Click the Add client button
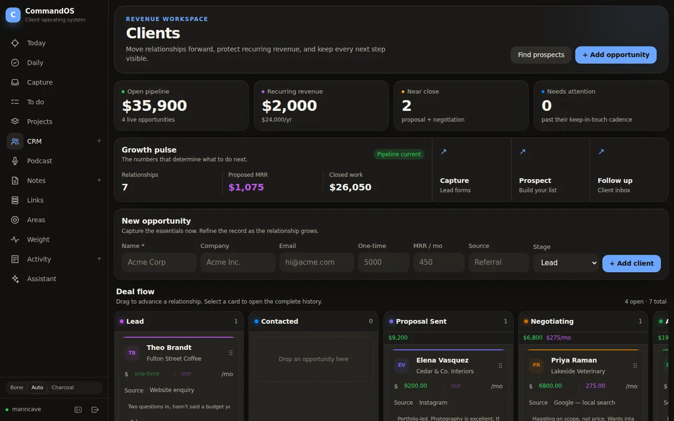This screenshot has width=674, height=421. 631,263
